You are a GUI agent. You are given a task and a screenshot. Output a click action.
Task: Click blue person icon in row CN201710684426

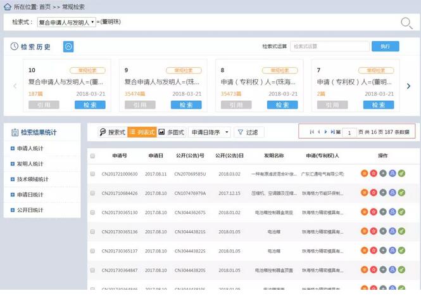(393, 193)
